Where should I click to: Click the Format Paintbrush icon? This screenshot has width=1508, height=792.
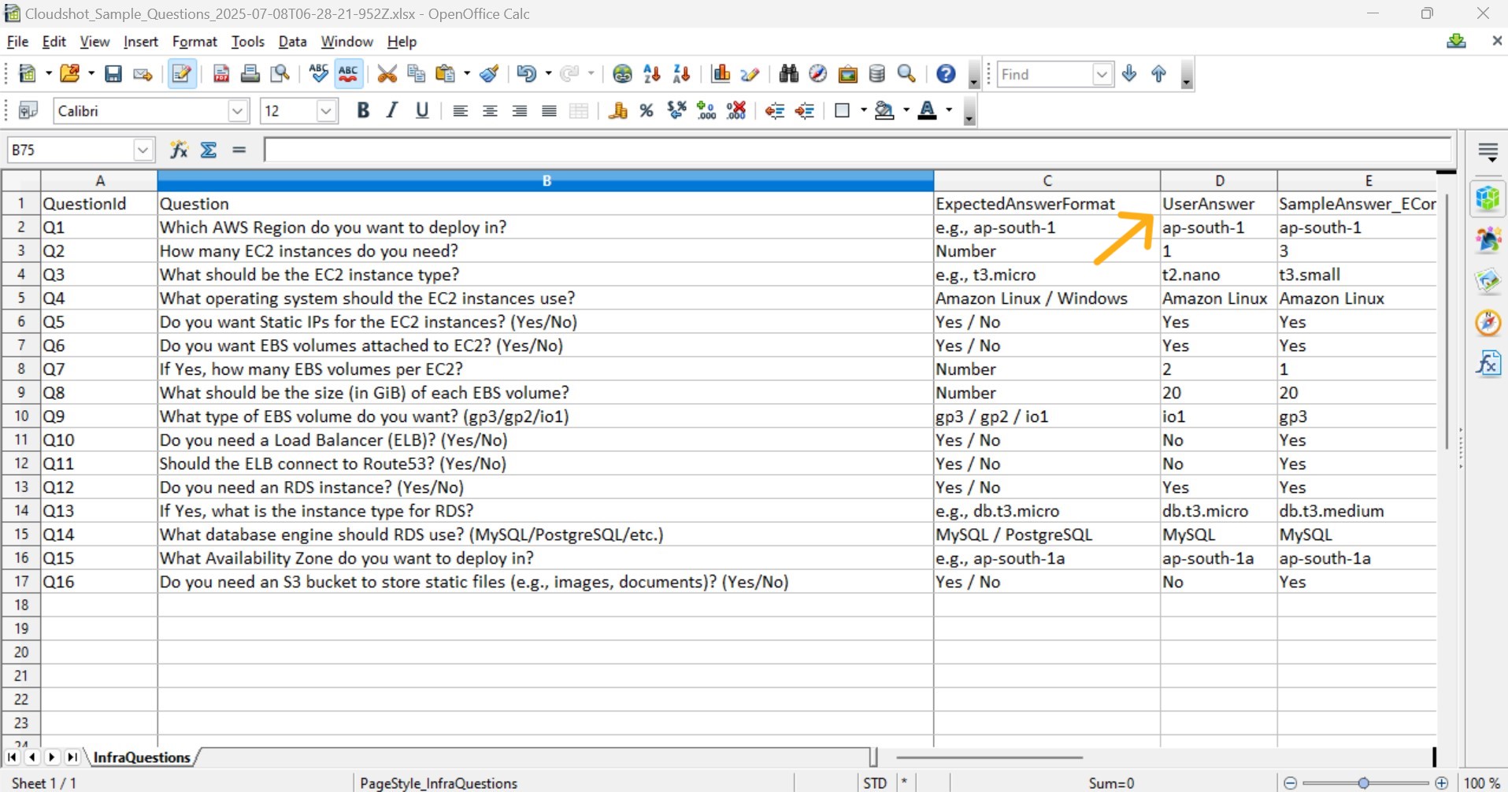click(x=489, y=74)
